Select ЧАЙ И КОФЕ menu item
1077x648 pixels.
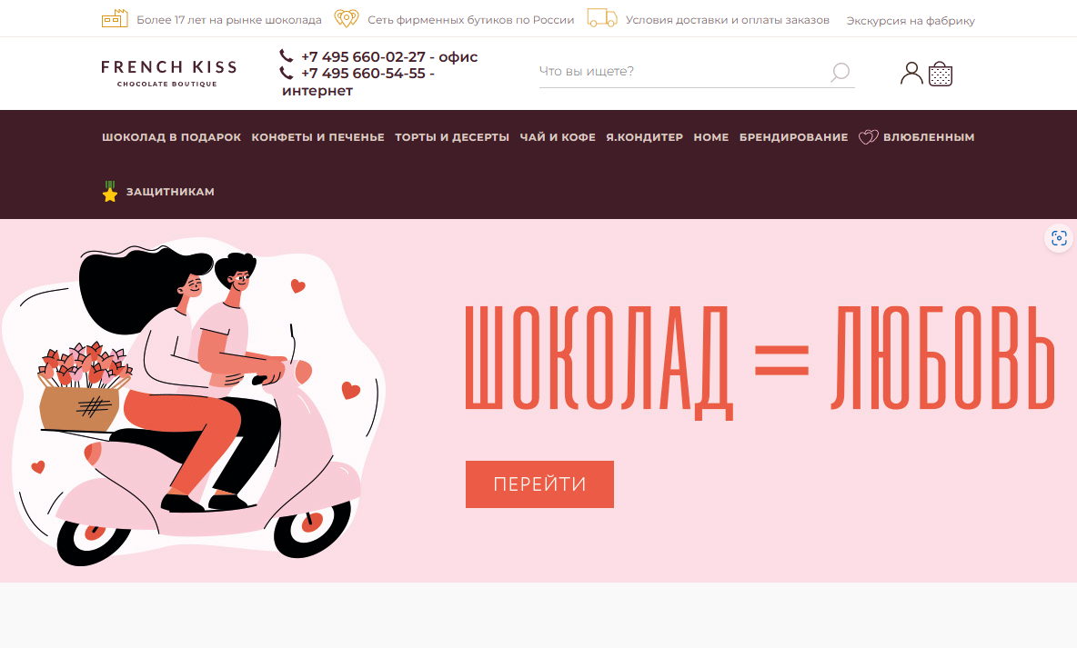tap(558, 137)
